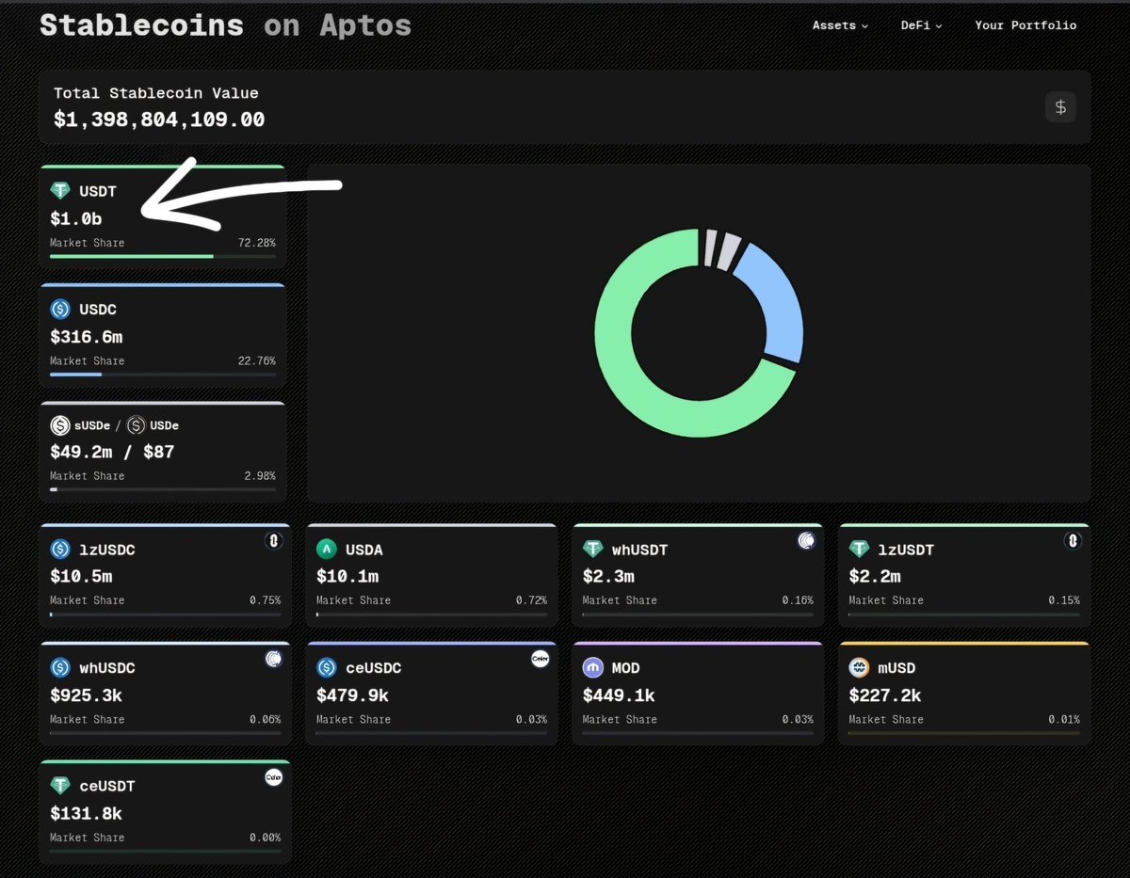The image size is (1130, 878).
Task: Open the DeFi dropdown menu
Action: [x=921, y=25]
